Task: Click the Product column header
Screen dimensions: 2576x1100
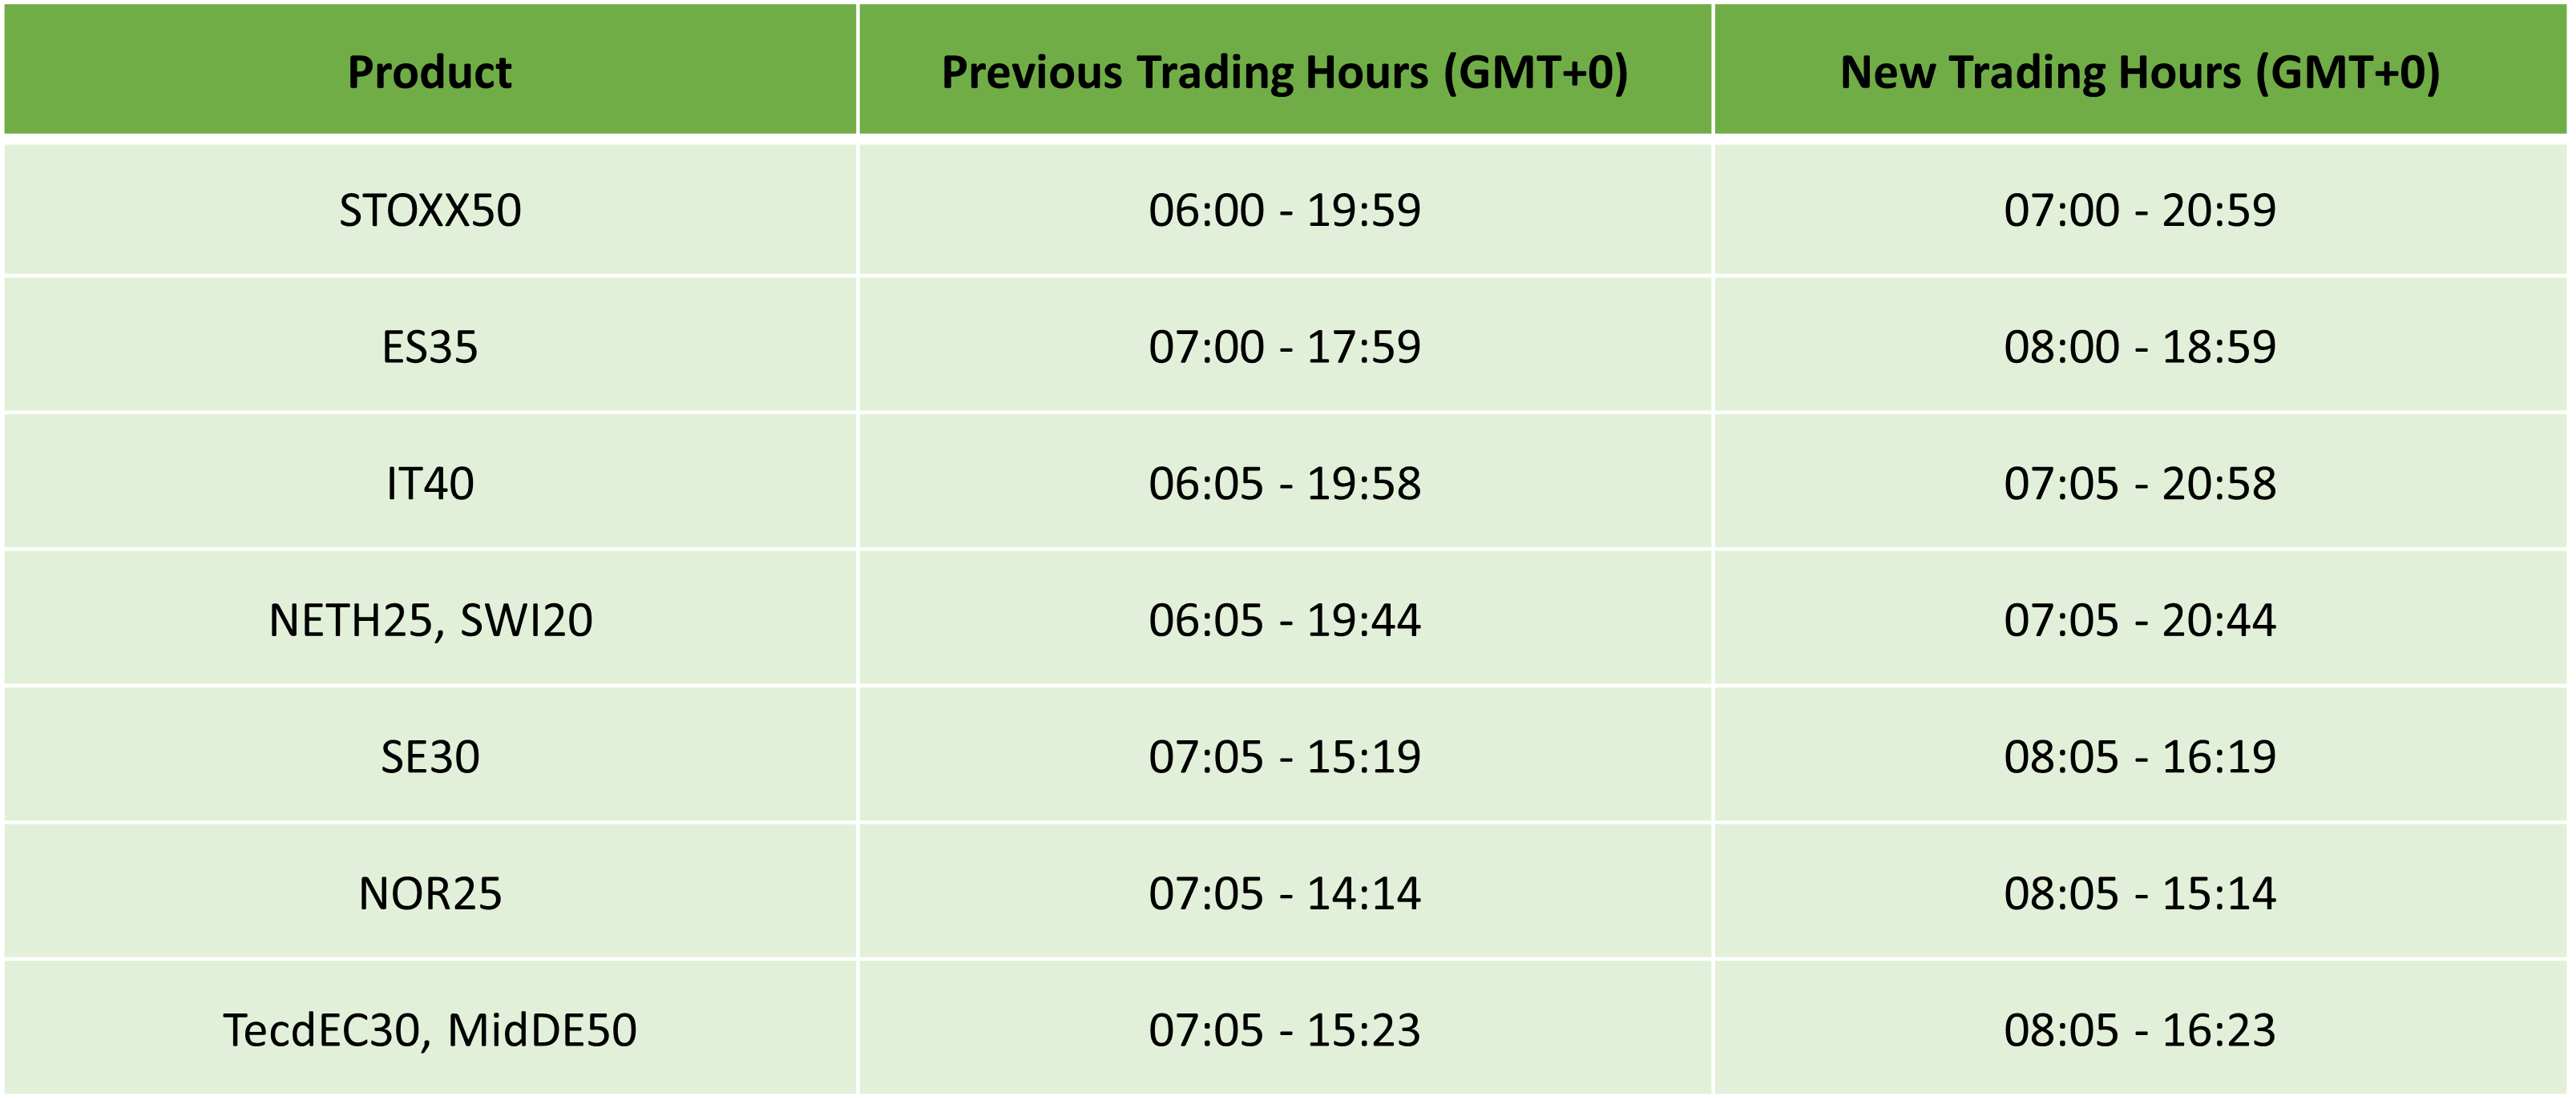Action: (430, 69)
